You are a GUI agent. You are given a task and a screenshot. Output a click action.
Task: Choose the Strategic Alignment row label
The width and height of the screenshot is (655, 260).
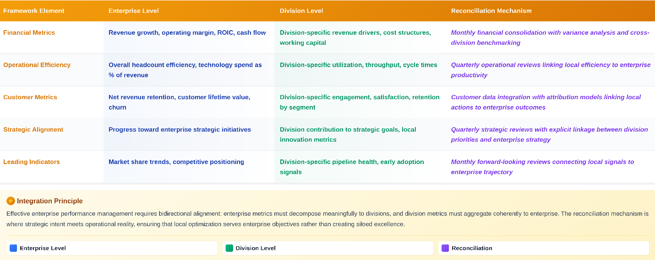coord(33,130)
